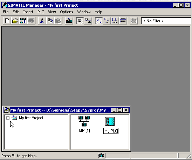
Task: Minimize the My first Project child window
Action: pyautogui.click(x=114, y=110)
